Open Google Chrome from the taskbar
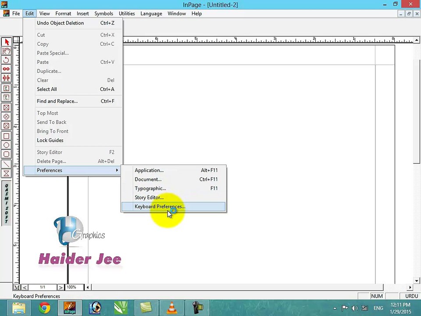 point(44,308)
